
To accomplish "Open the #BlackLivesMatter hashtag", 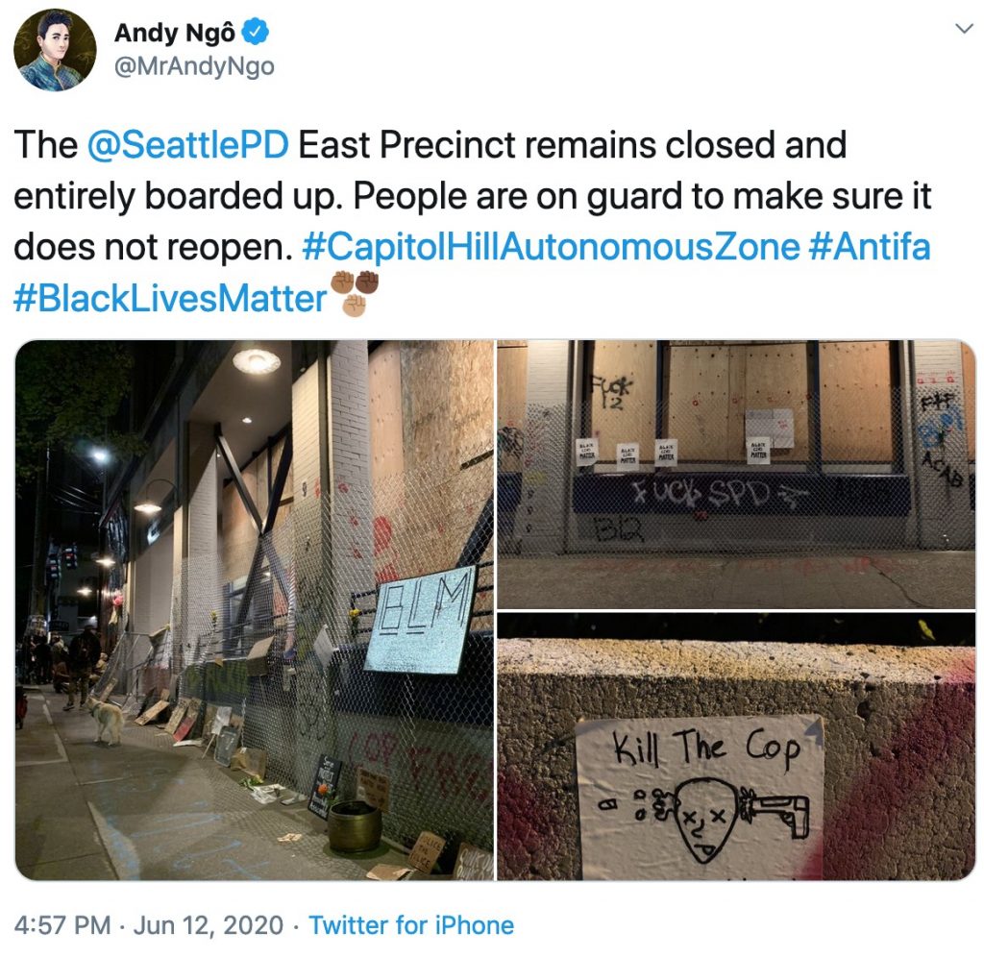I will (x=170, y=298).
